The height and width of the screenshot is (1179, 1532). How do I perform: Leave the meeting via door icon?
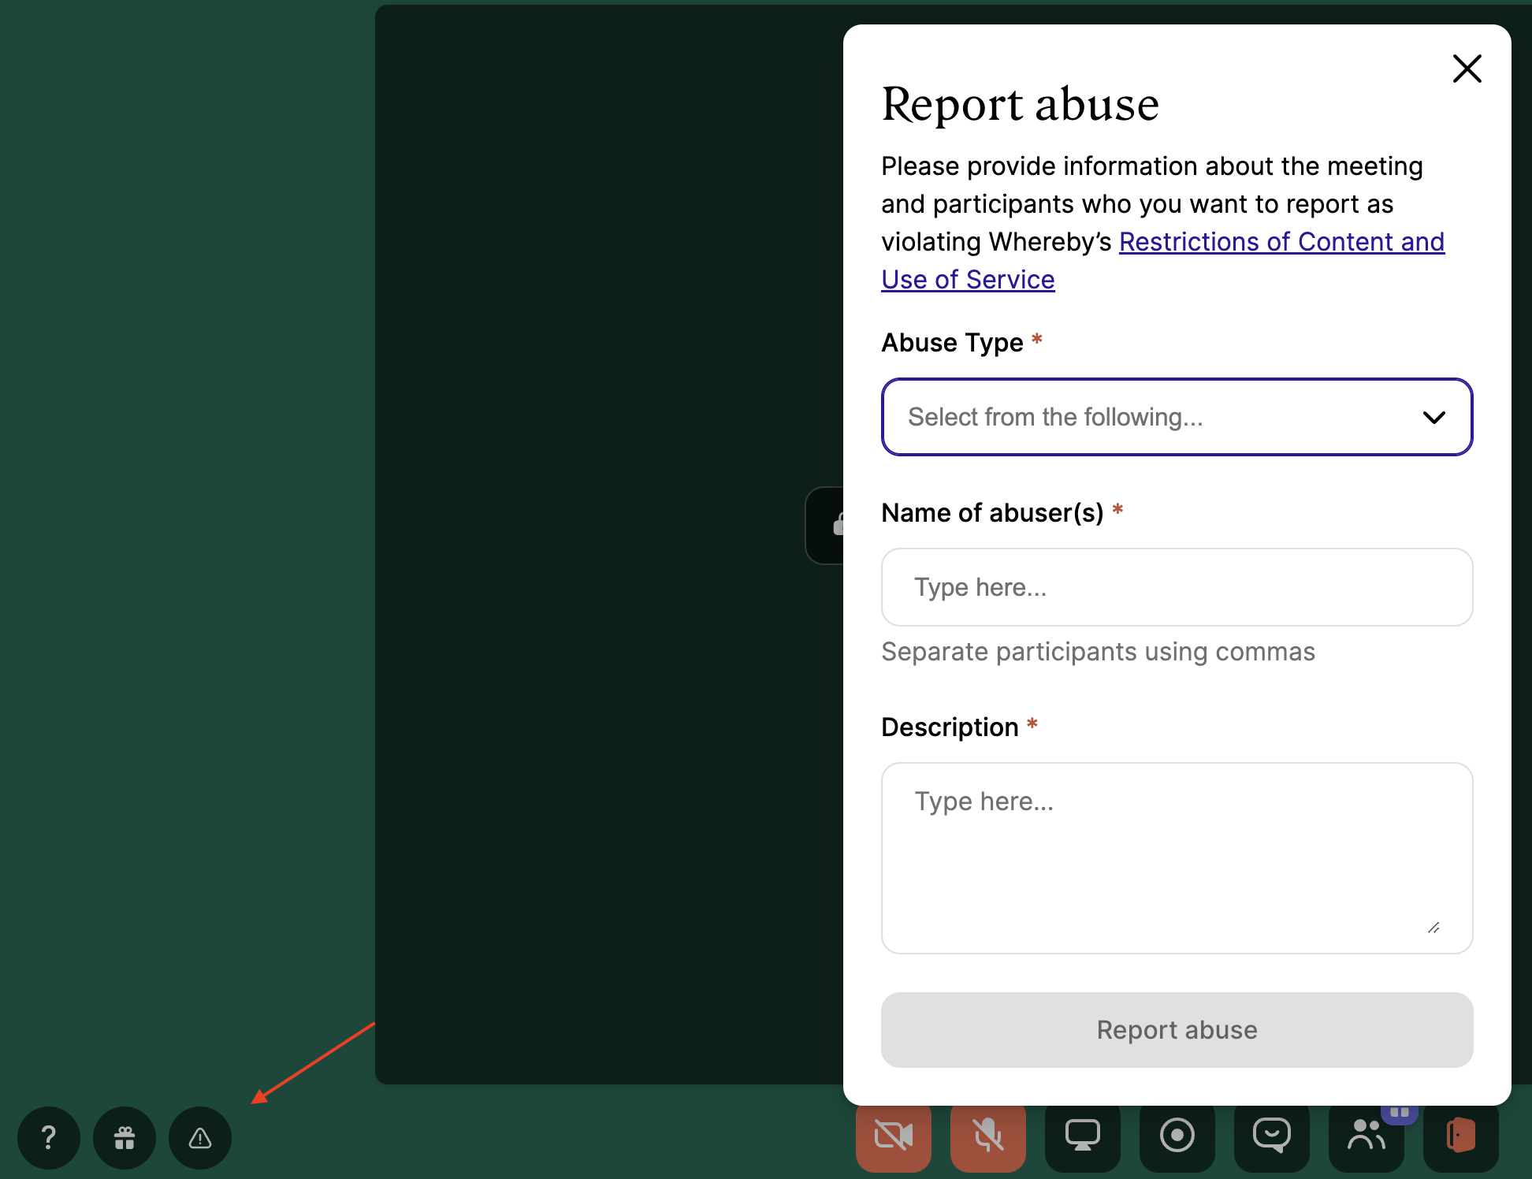[x=1460, y=1136]
